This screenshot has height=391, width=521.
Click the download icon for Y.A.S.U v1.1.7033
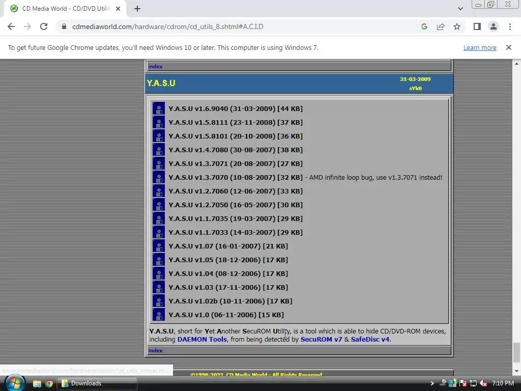[x=159, y=232]
